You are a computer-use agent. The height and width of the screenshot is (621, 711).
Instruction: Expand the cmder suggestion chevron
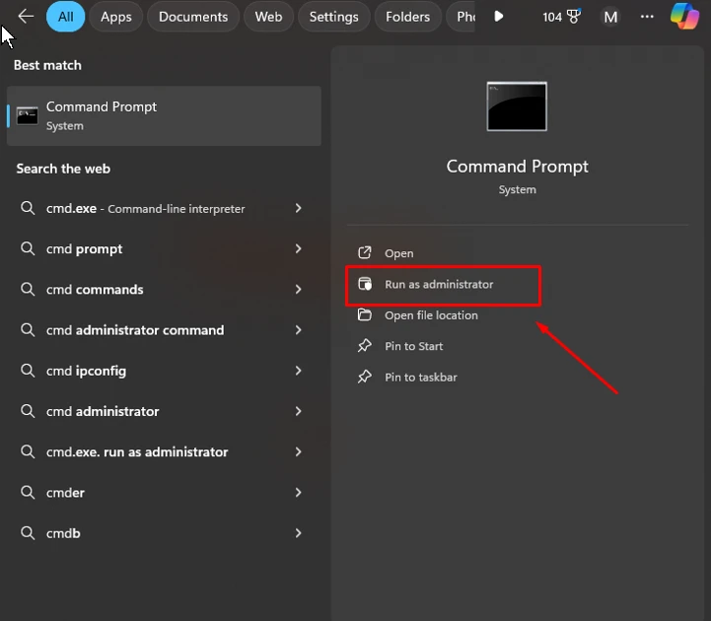298,492
